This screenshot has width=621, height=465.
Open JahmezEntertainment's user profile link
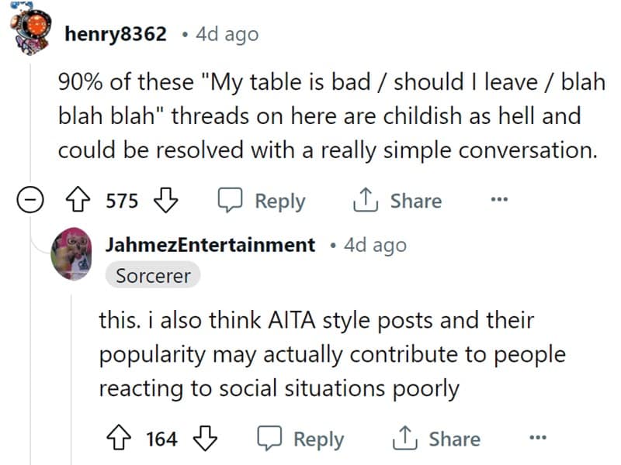[210, 245]
